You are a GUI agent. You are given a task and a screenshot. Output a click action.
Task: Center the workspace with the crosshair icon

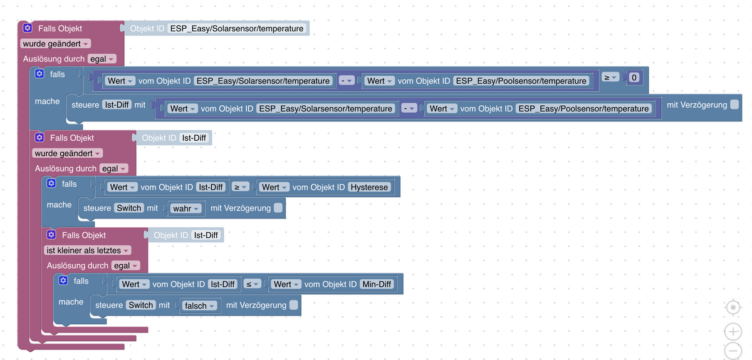[x=733, y=307]
